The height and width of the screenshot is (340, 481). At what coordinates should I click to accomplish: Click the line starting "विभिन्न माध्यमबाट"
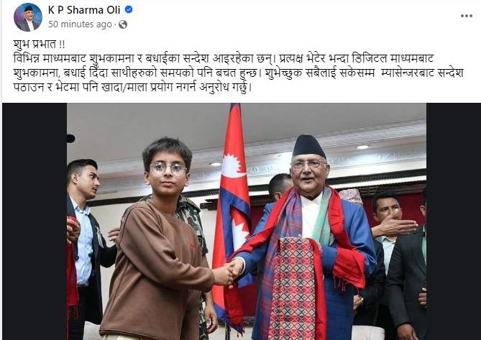[224, 58]
